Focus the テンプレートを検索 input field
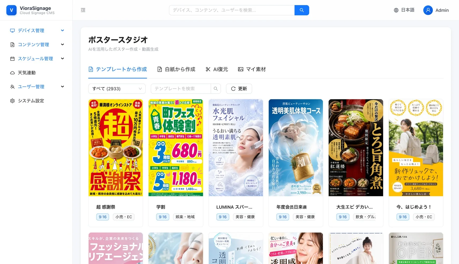 click(x=181, y=89)
